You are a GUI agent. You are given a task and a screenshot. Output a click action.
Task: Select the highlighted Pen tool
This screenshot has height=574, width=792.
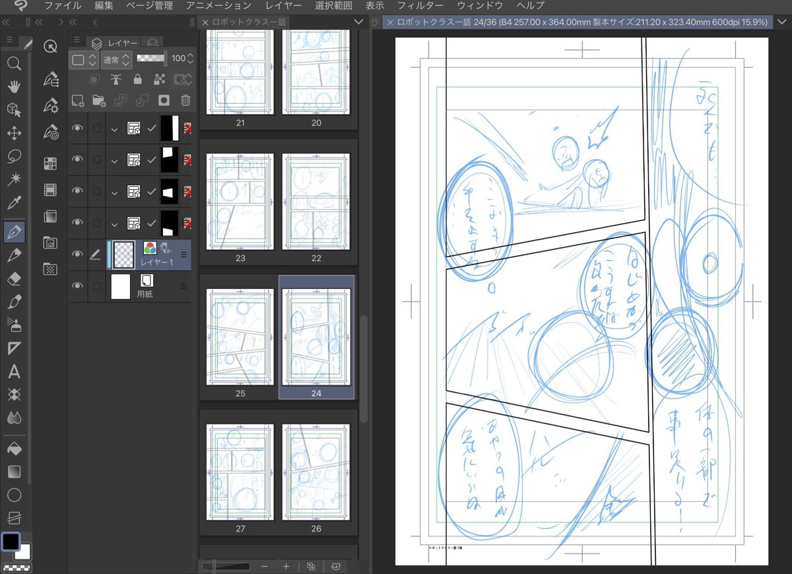tap(14, 231)
